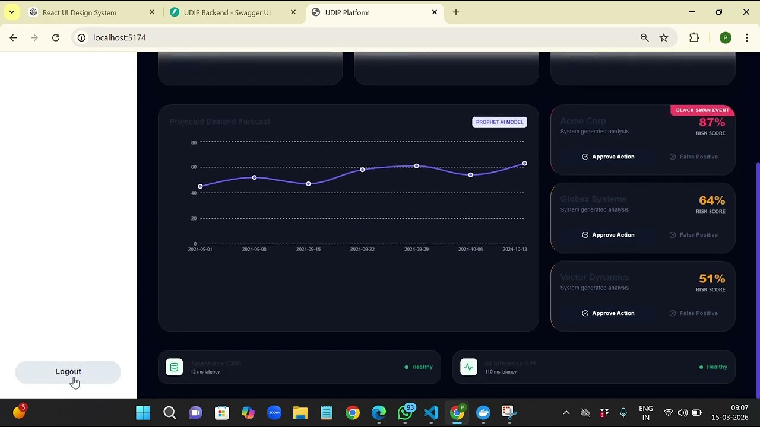Click the Healthy status on Salesforce CRM card

pos(419,367)
